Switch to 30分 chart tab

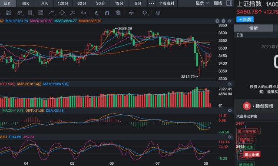(x=100, y=3)
